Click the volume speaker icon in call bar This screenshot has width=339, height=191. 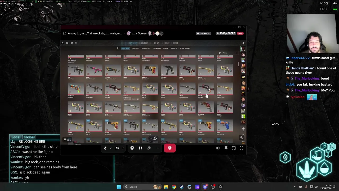pyautogui.click(x=218, y=148)
